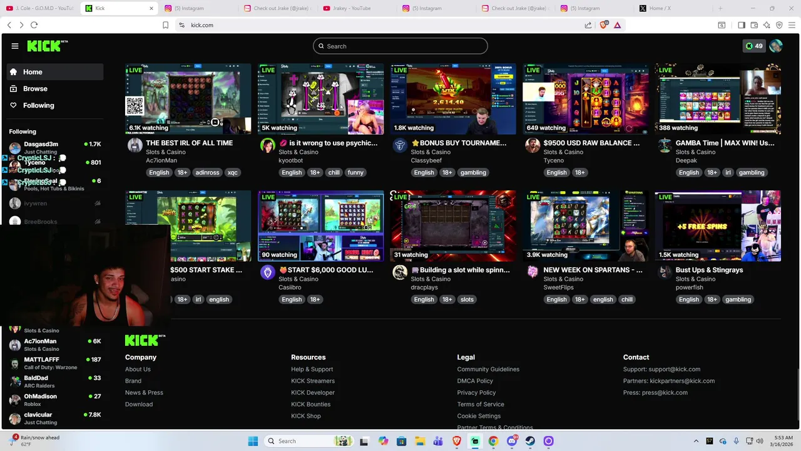Go to Home in the sidebar
The image size is (801, 451).
coord(55,72)
